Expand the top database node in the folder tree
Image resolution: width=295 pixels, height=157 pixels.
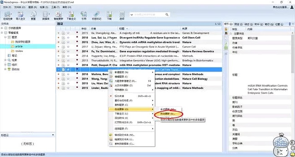(x=2, y=28)
